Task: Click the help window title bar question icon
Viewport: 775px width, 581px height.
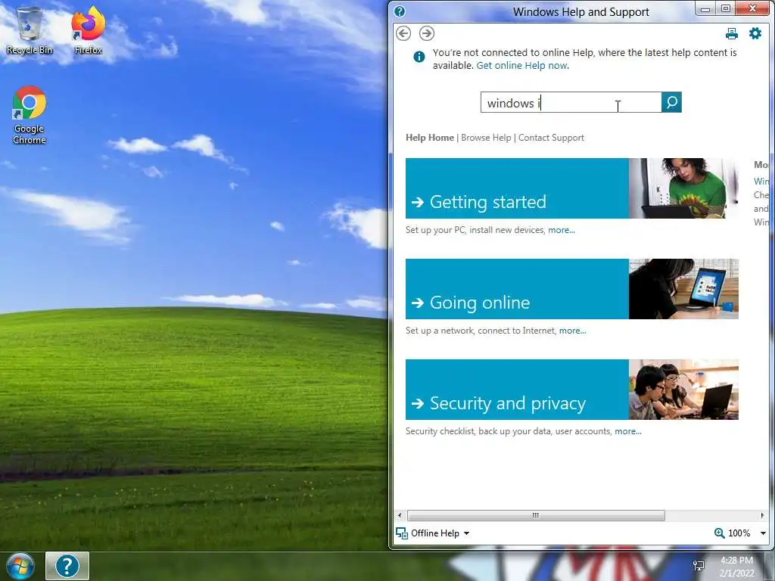Action: tap(400, 11)
